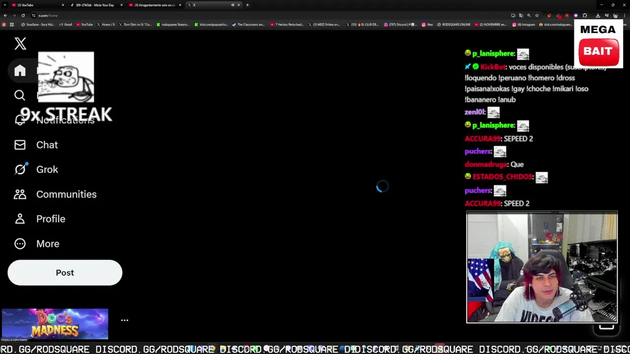630x354 pixels.
Task: Click the Post button
Action: [65, 273]
